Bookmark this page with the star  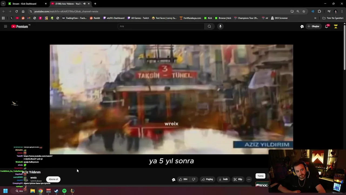(x=304, y=11)
